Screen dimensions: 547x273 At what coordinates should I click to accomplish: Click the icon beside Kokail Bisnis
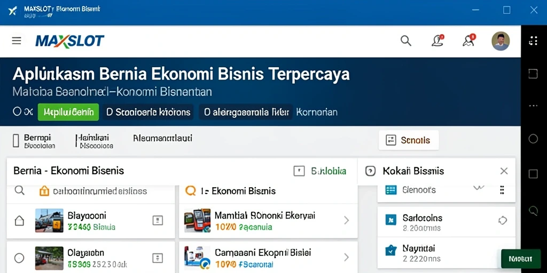pos(370,171)
